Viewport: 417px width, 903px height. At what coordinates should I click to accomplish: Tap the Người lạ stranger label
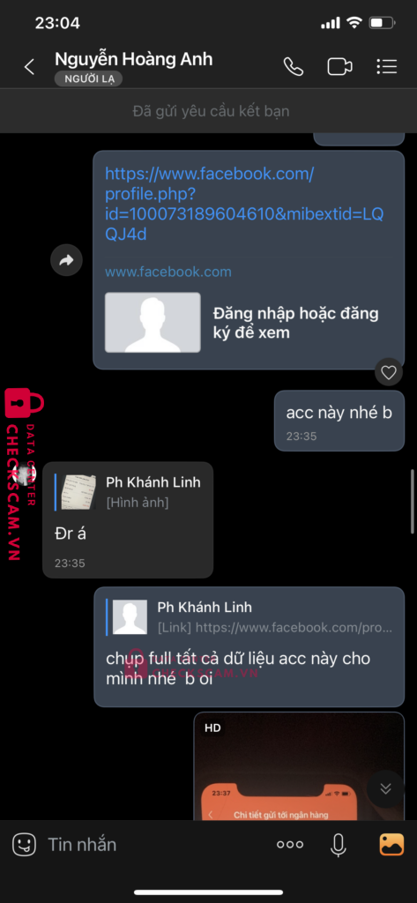tap(88, 79)
